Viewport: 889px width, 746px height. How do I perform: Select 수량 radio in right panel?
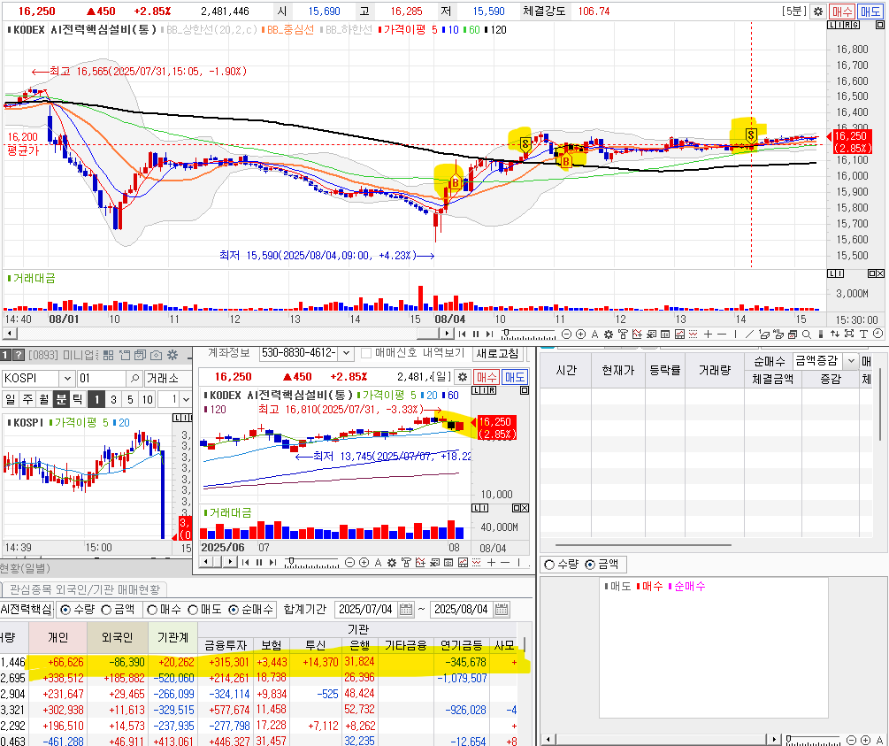(548, 565)
